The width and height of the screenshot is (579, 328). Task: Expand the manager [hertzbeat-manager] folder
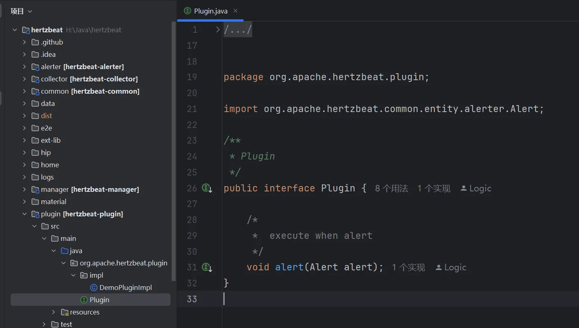click(25, 189)
